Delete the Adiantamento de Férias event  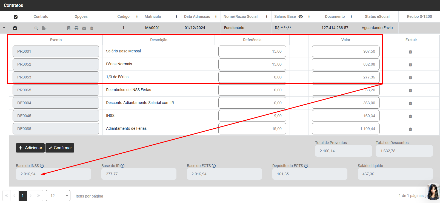(410, 129)
